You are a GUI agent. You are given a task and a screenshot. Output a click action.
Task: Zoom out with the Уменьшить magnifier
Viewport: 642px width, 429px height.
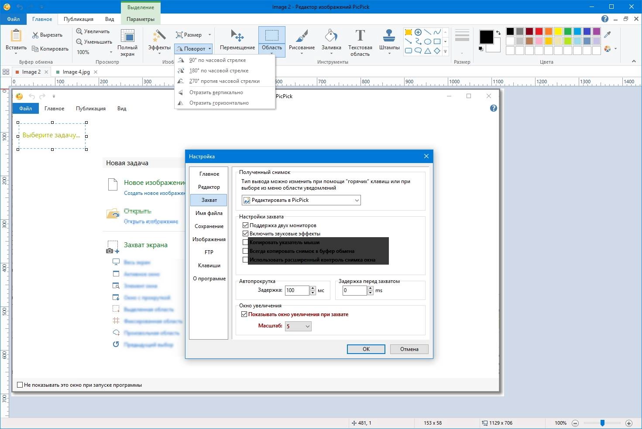[x=79, y=42]
